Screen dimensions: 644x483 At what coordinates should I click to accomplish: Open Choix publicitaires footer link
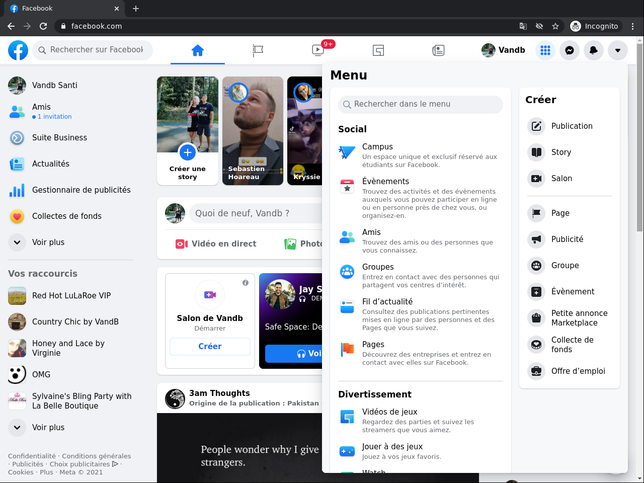click(84, 464)
